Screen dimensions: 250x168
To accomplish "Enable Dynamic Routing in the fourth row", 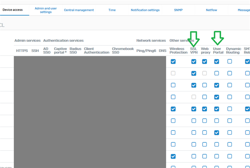I will pyautogui.click(x=230, y=97).
